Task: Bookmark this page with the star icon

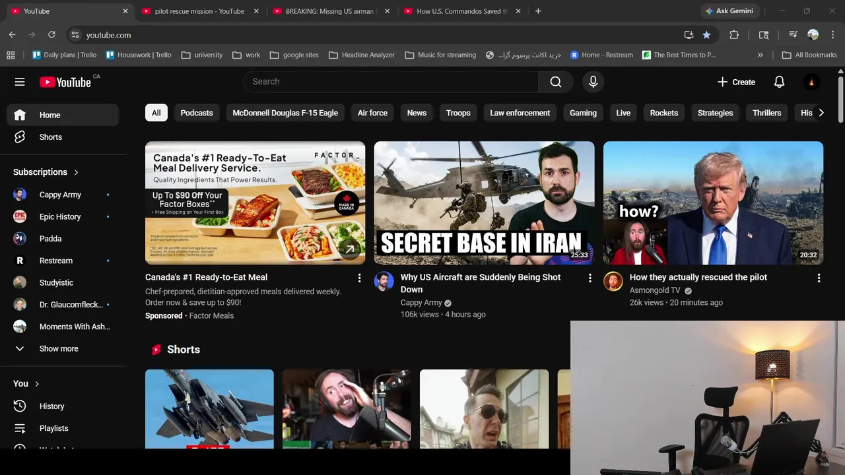Action: coord(706,34)
